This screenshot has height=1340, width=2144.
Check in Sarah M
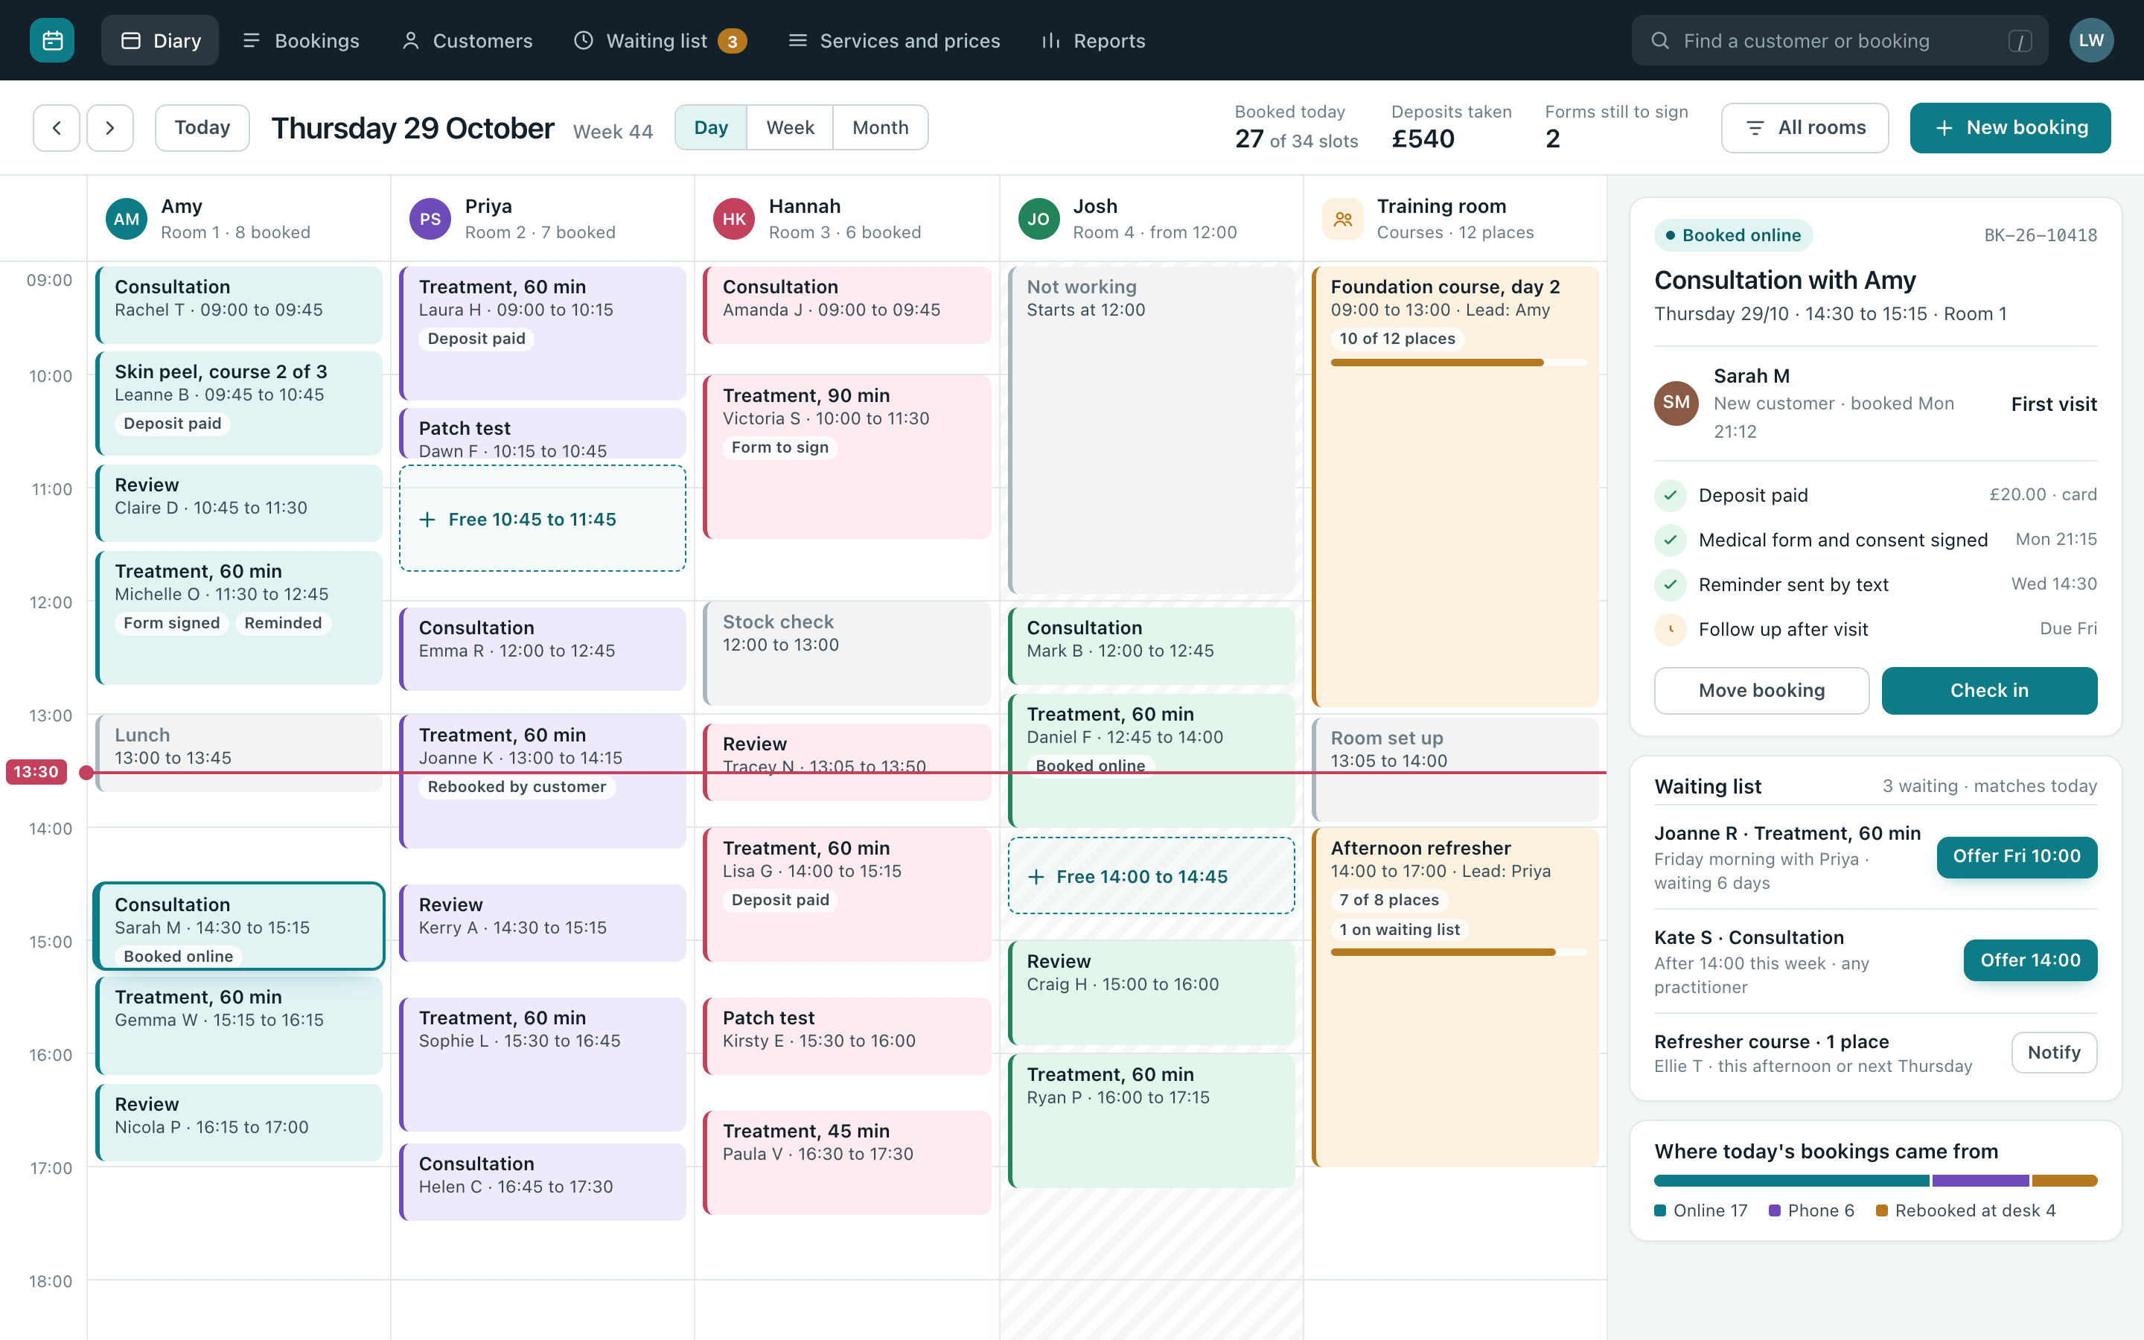(1989, 690)
